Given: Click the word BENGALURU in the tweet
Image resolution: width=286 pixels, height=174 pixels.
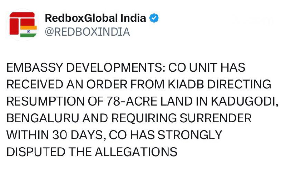Looking at the screenshot, I should pos(43,118).
